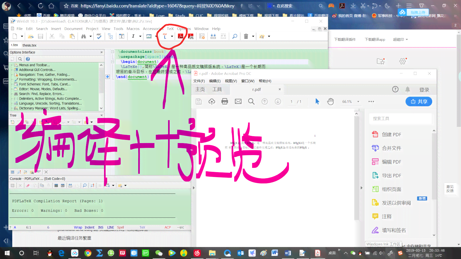461x259 pixels.
Task: Click the italic I font icon
Action: click(133, 36)
